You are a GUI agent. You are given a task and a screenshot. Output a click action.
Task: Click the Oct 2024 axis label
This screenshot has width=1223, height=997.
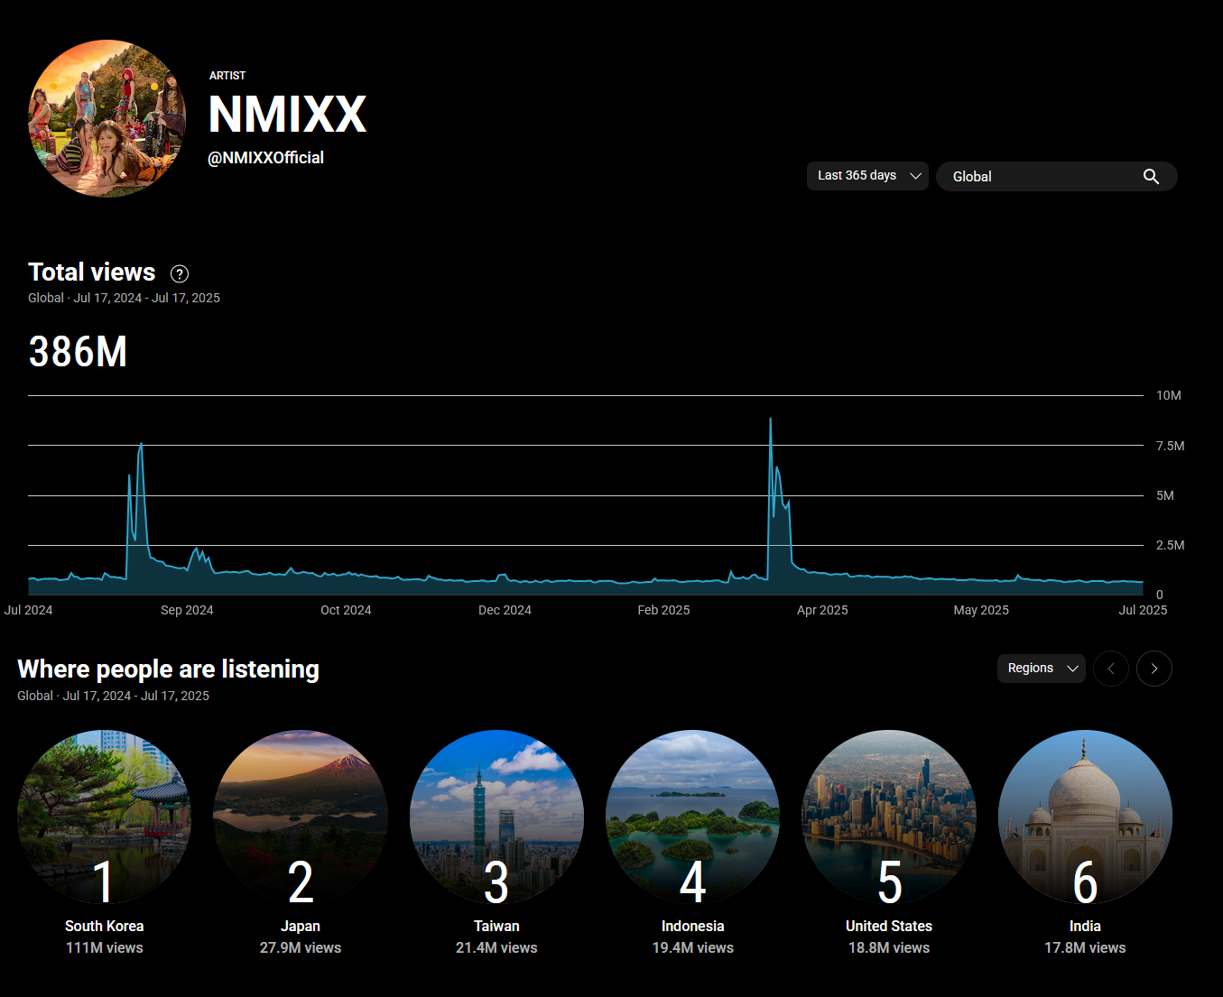coord(346,610)
